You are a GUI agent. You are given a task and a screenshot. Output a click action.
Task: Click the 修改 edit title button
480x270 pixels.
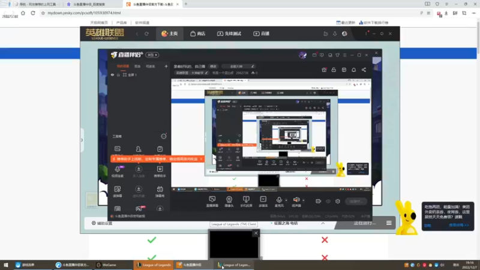coord(214,67)
